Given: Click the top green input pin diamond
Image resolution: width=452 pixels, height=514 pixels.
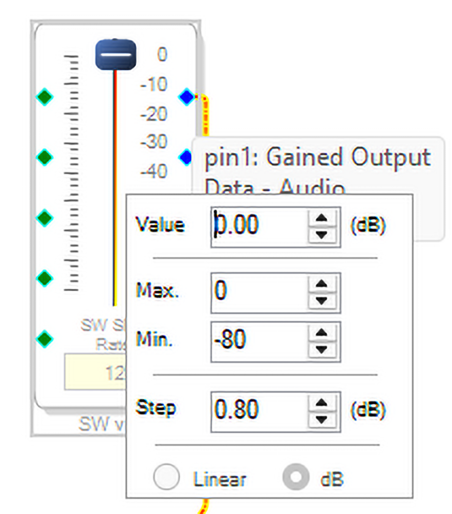Looking at the screenshot, I should coord(45,97).
